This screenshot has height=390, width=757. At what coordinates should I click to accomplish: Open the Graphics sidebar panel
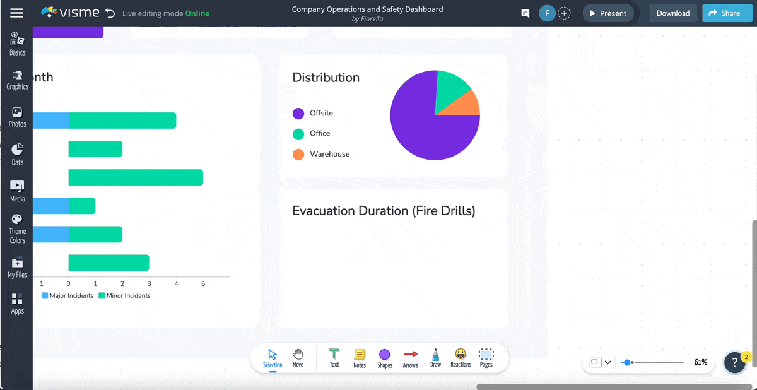[17, 80]
